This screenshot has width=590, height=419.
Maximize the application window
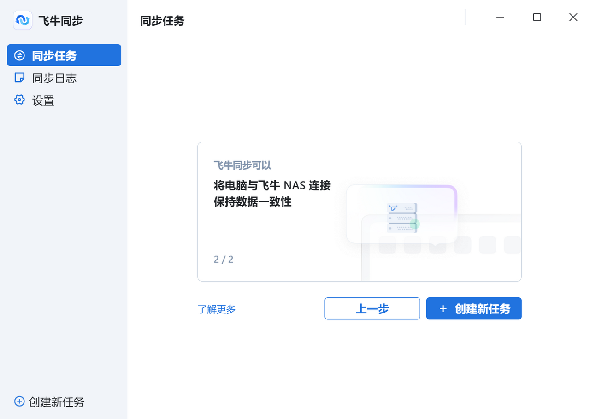(537, 17)
